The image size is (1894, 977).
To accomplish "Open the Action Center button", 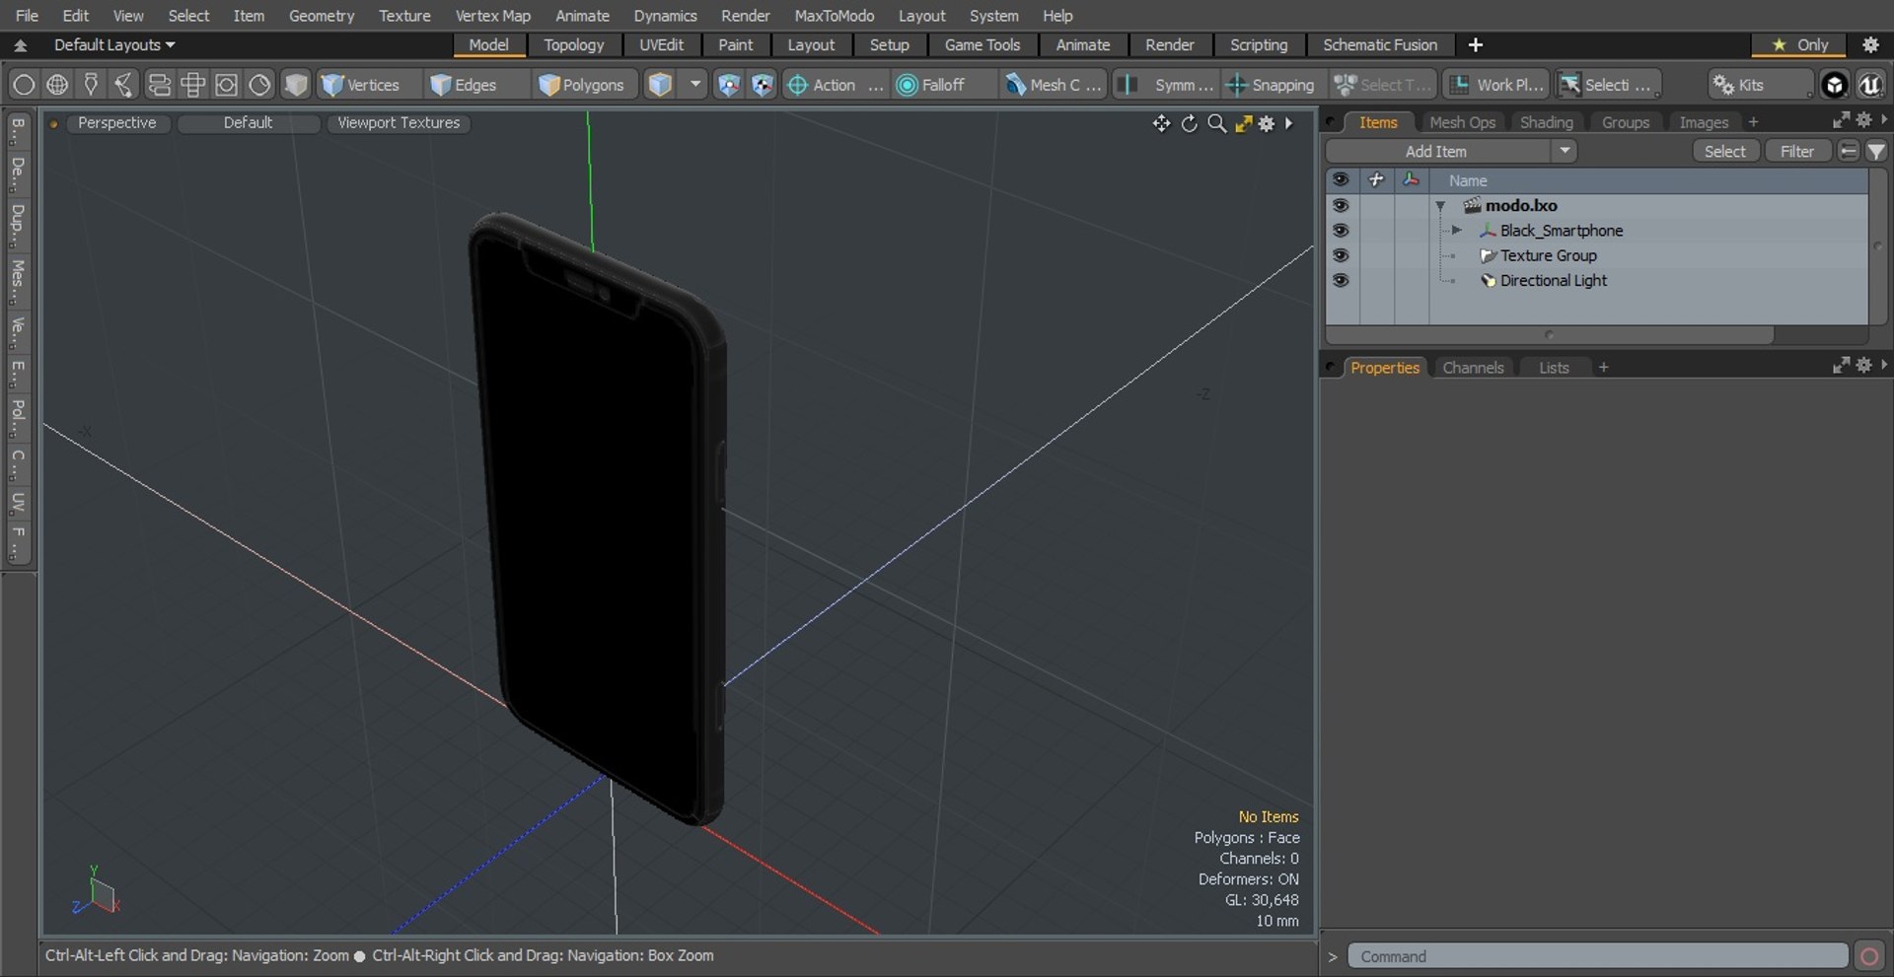I will coord(834,85).
